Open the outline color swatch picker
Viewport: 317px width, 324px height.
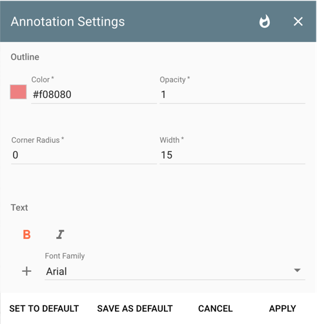tap(18, 92)
